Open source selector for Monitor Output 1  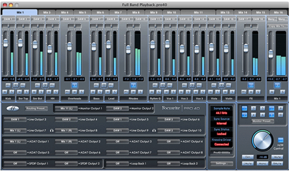(67, 108)
